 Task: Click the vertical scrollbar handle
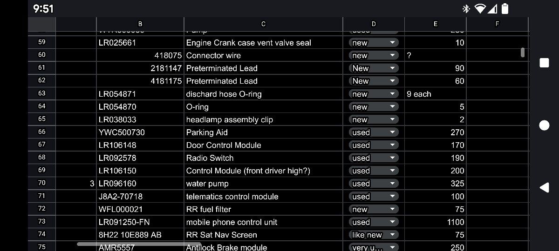tap(523, 52)
